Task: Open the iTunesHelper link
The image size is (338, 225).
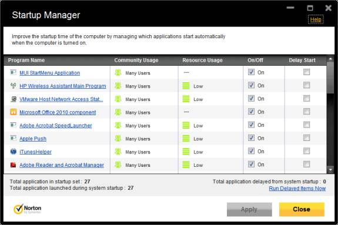Action: point(36,152)
